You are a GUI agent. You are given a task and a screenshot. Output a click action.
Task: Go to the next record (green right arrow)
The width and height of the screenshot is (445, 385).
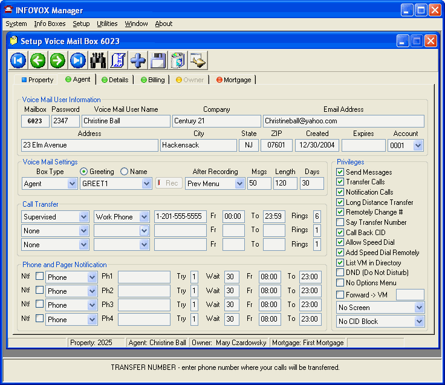pos(58,60)
